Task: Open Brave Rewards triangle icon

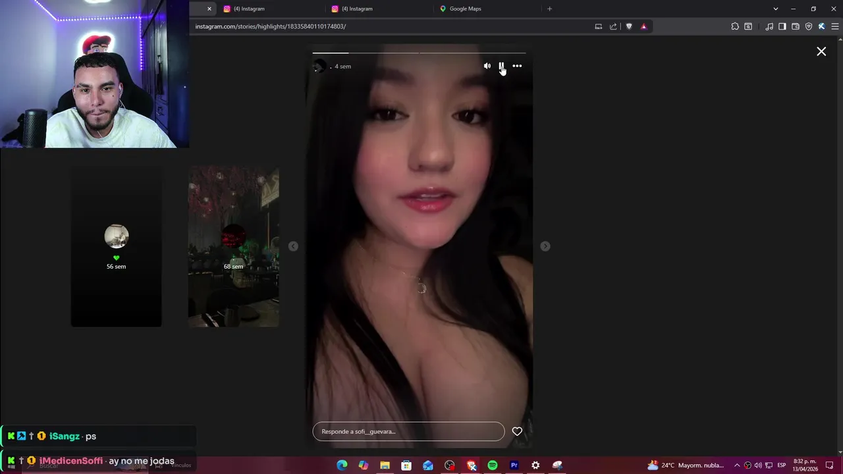Action: tap(643, 26)
